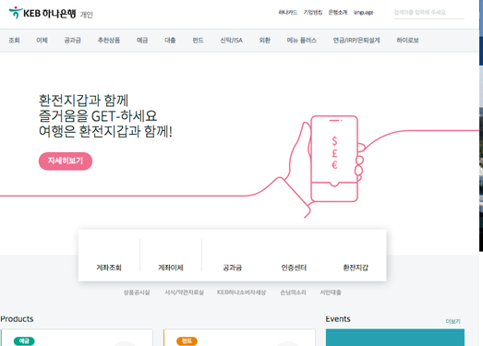The image size is (483, 346).
Task: Open the 대출 navigation menu
Action: pos(170,40)
